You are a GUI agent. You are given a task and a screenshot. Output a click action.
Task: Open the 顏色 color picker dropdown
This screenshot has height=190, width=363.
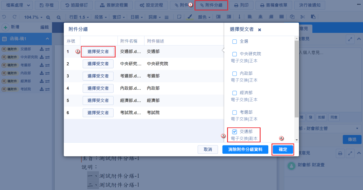pos(204,17)
